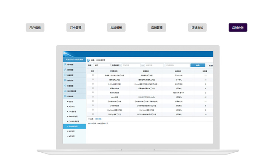277x163 pixels.
Task: Select the highlighted 店铺分类 tab button
Action: [x=238, y=28]
